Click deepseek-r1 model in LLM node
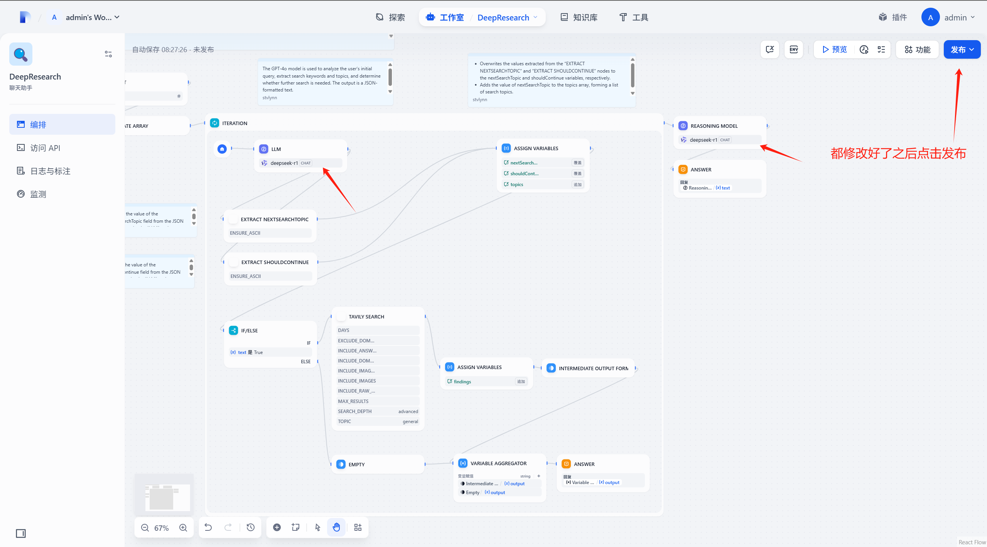The width and height of the screenshot is (987, 547). click(301, 163)
